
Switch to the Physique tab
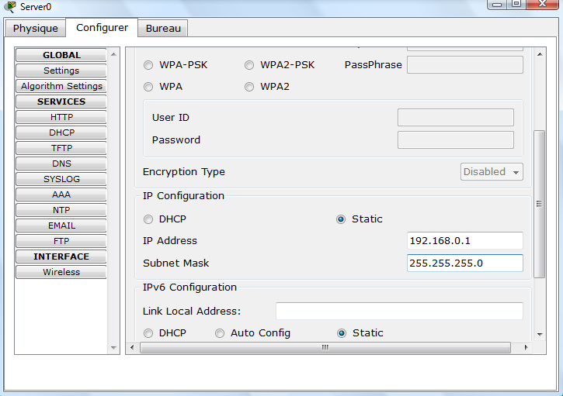coord(35,28)
